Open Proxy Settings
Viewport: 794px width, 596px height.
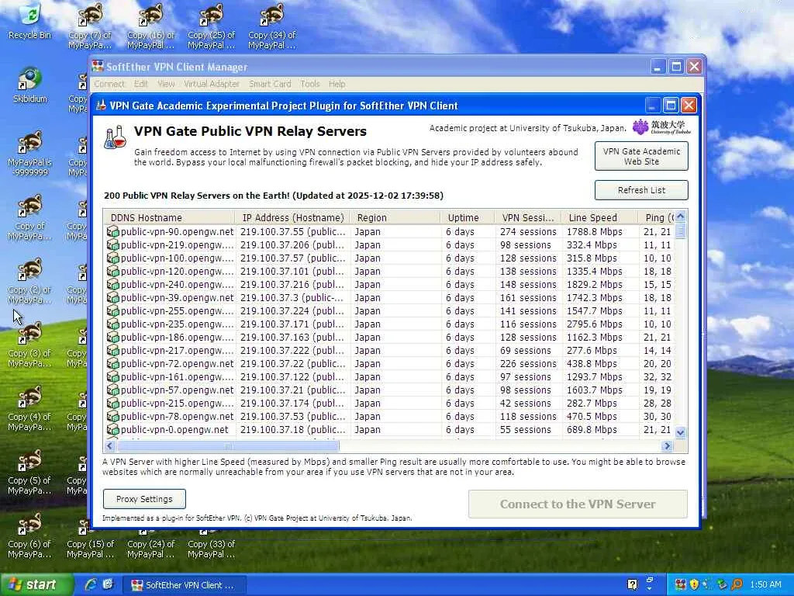(144, 499)
